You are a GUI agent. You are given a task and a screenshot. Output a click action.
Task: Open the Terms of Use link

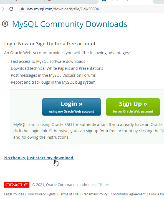(69, 194)
